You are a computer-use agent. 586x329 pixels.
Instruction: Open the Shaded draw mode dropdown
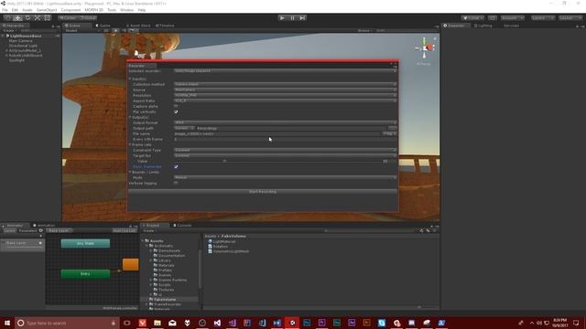[x=82, y=30]
